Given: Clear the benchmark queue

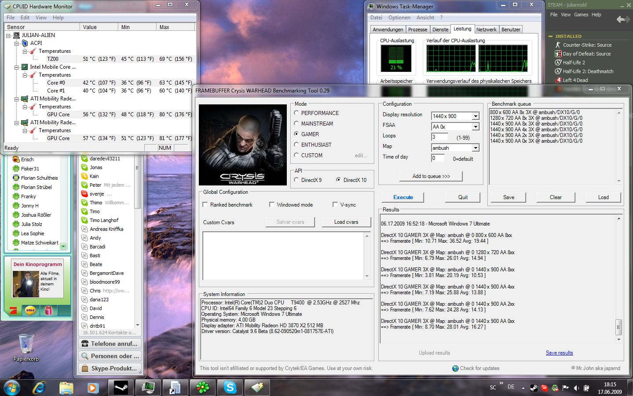Looking at the screenshot, I should point(556,197).
